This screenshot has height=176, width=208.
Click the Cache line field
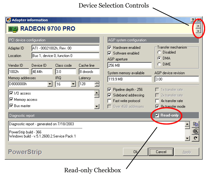click(x=89, y=72)
